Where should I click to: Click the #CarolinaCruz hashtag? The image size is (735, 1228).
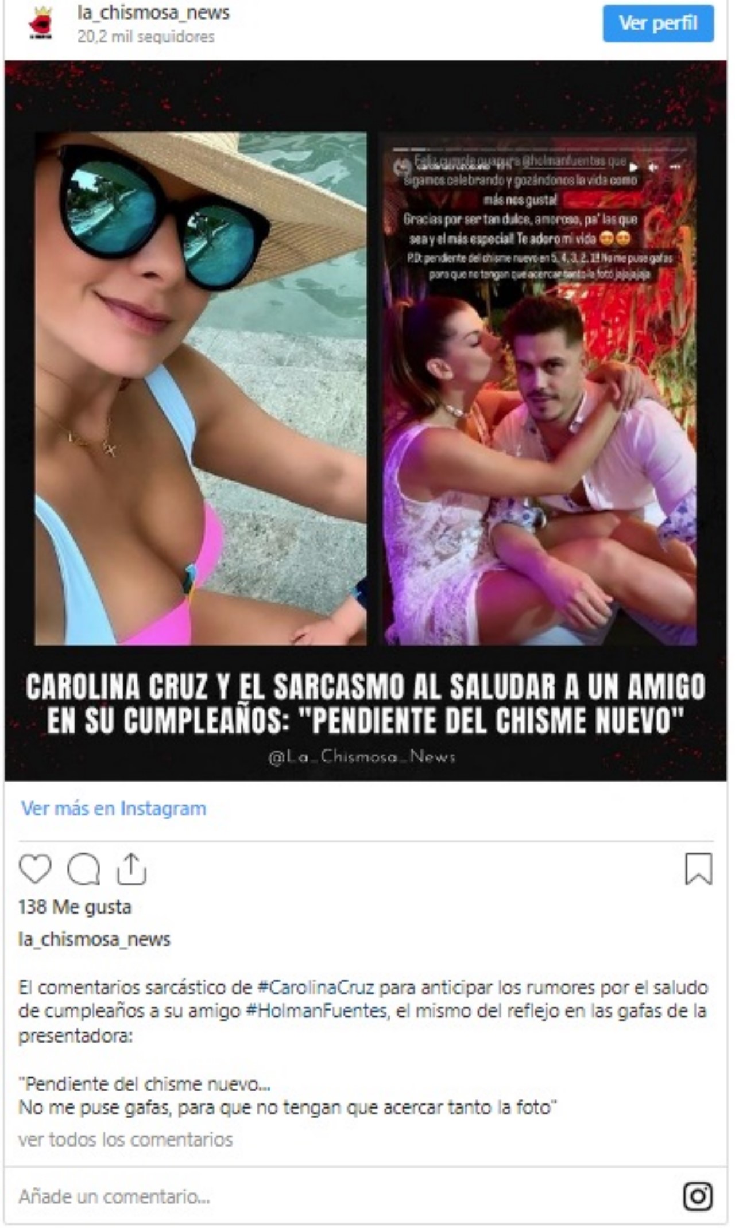(x=315, y=988)
